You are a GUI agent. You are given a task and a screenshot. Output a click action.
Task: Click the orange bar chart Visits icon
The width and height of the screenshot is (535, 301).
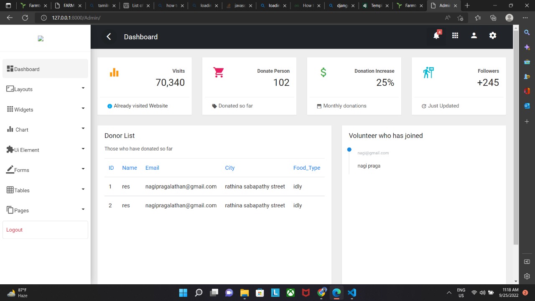click(x=114, y=72)
